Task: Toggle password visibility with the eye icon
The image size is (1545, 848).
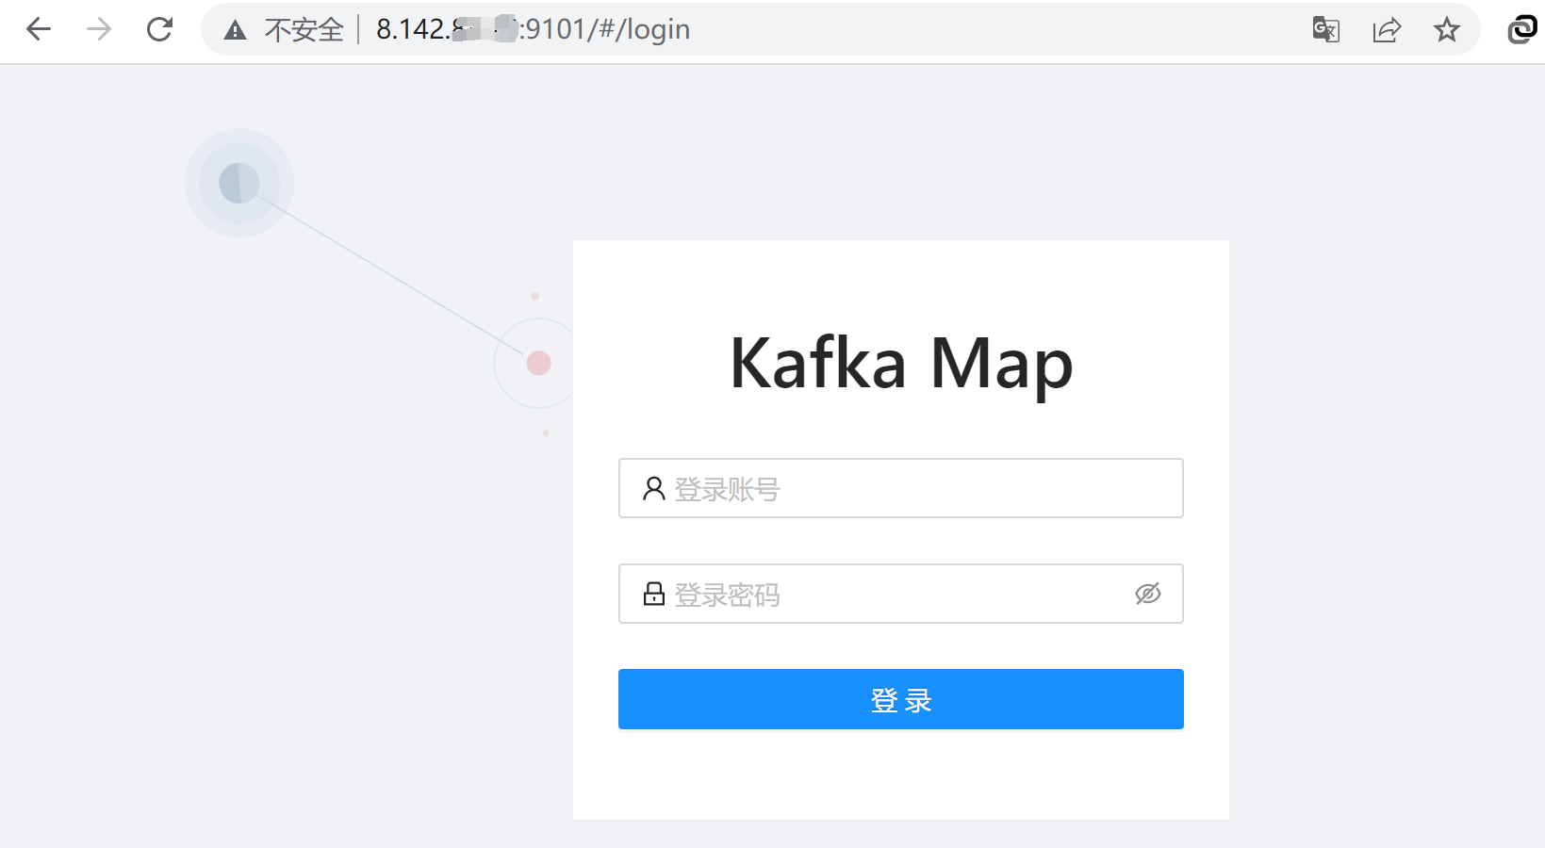Action: [x=1147, y=594]
